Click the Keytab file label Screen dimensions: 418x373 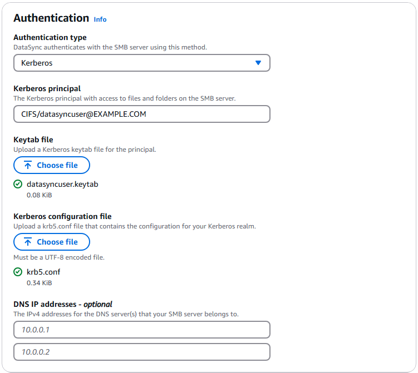(33, 140)
